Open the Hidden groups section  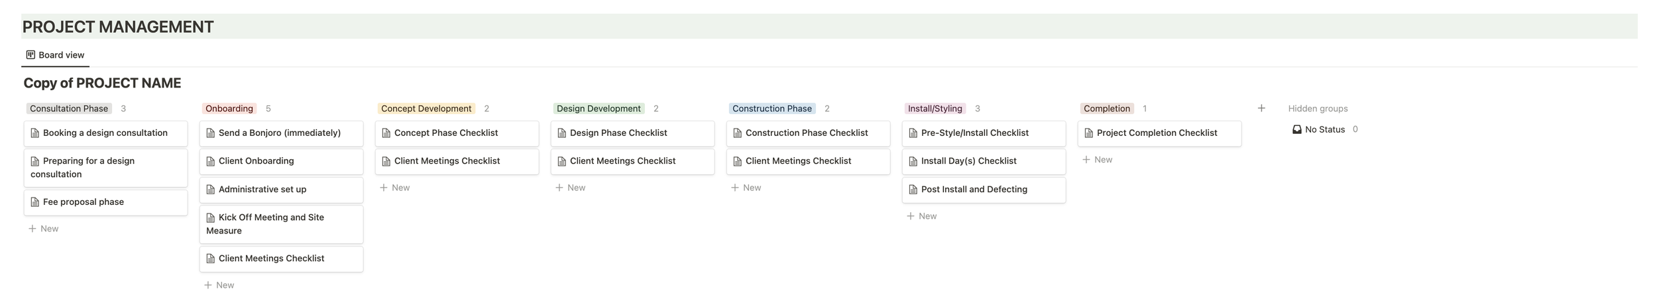click(1318, 109)
